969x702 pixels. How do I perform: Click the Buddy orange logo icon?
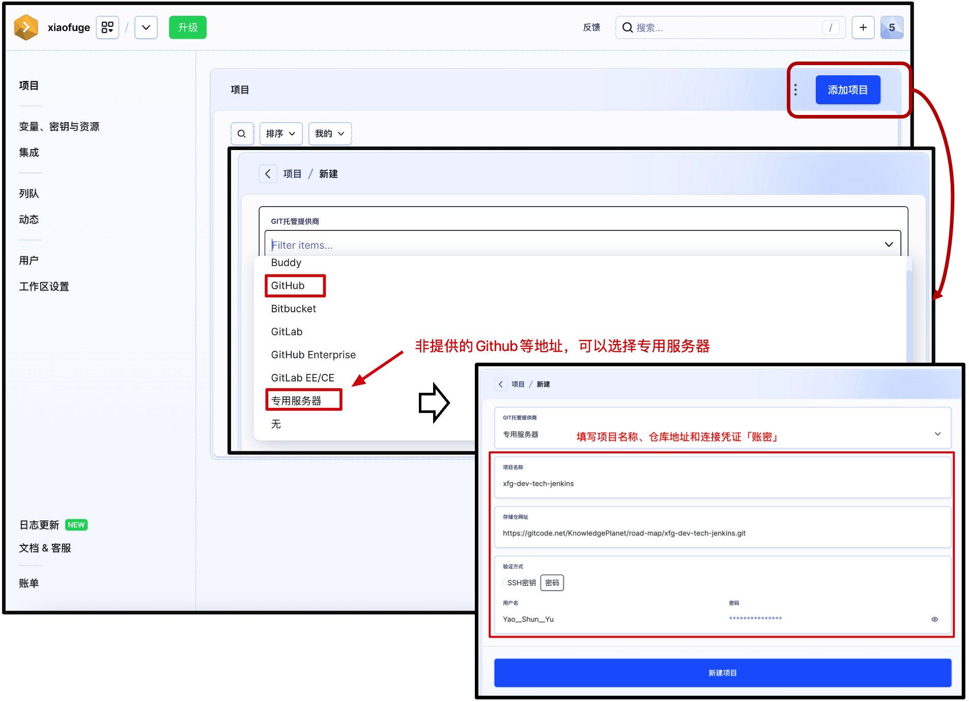pyautogui.click(x=26, y=27)
